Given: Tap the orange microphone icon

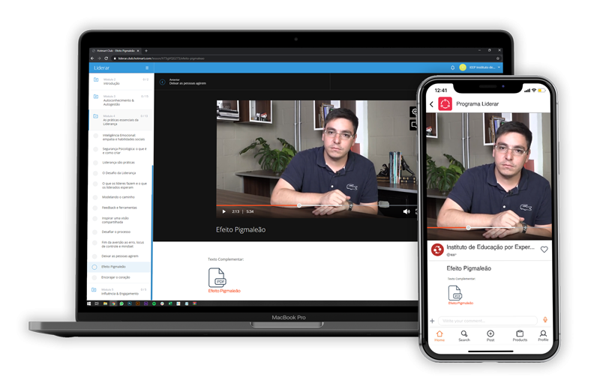Looking at the screenshot, I should click(545, 320).
